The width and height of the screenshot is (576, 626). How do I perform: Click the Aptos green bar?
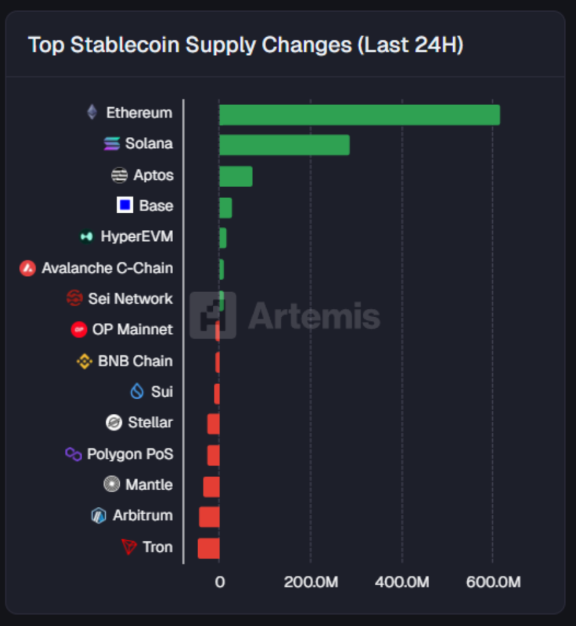(x=235, y=176)
